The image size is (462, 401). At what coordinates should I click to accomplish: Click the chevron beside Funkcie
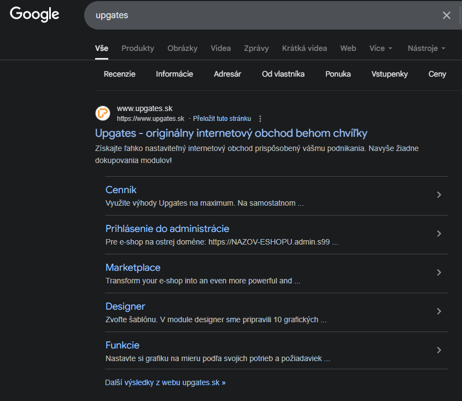(x=439, y=351)
